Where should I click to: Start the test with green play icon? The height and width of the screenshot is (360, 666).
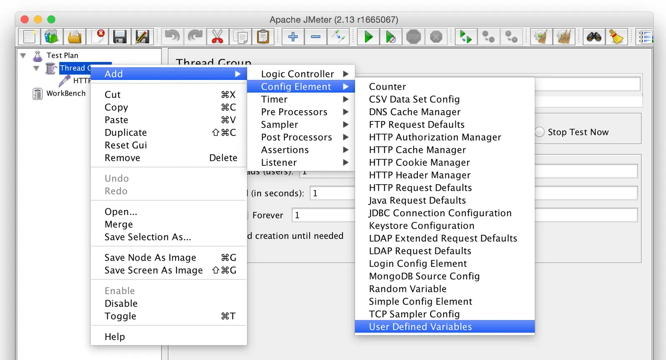[x=368, y=37]
